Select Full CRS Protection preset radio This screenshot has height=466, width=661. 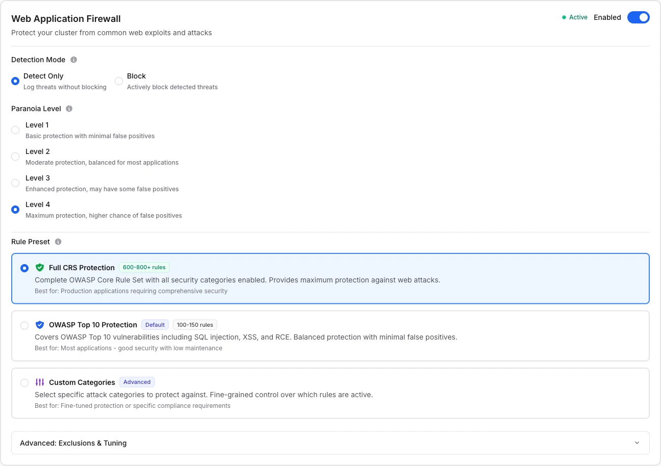[x=24, y=268]
